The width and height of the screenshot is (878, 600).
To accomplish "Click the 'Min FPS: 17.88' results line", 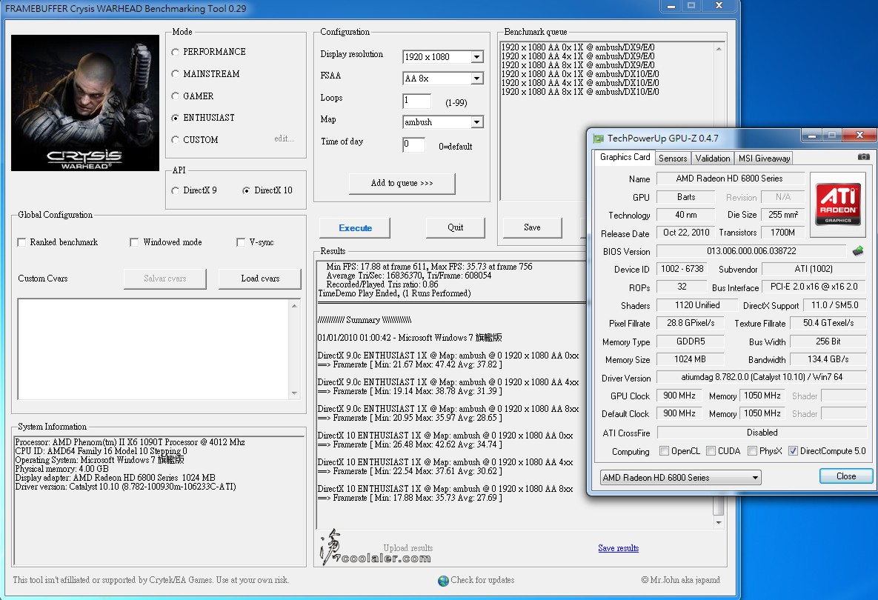I will (429, 267).
